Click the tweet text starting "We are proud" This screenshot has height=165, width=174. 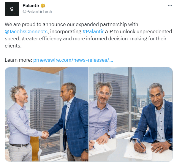[88, 35]
